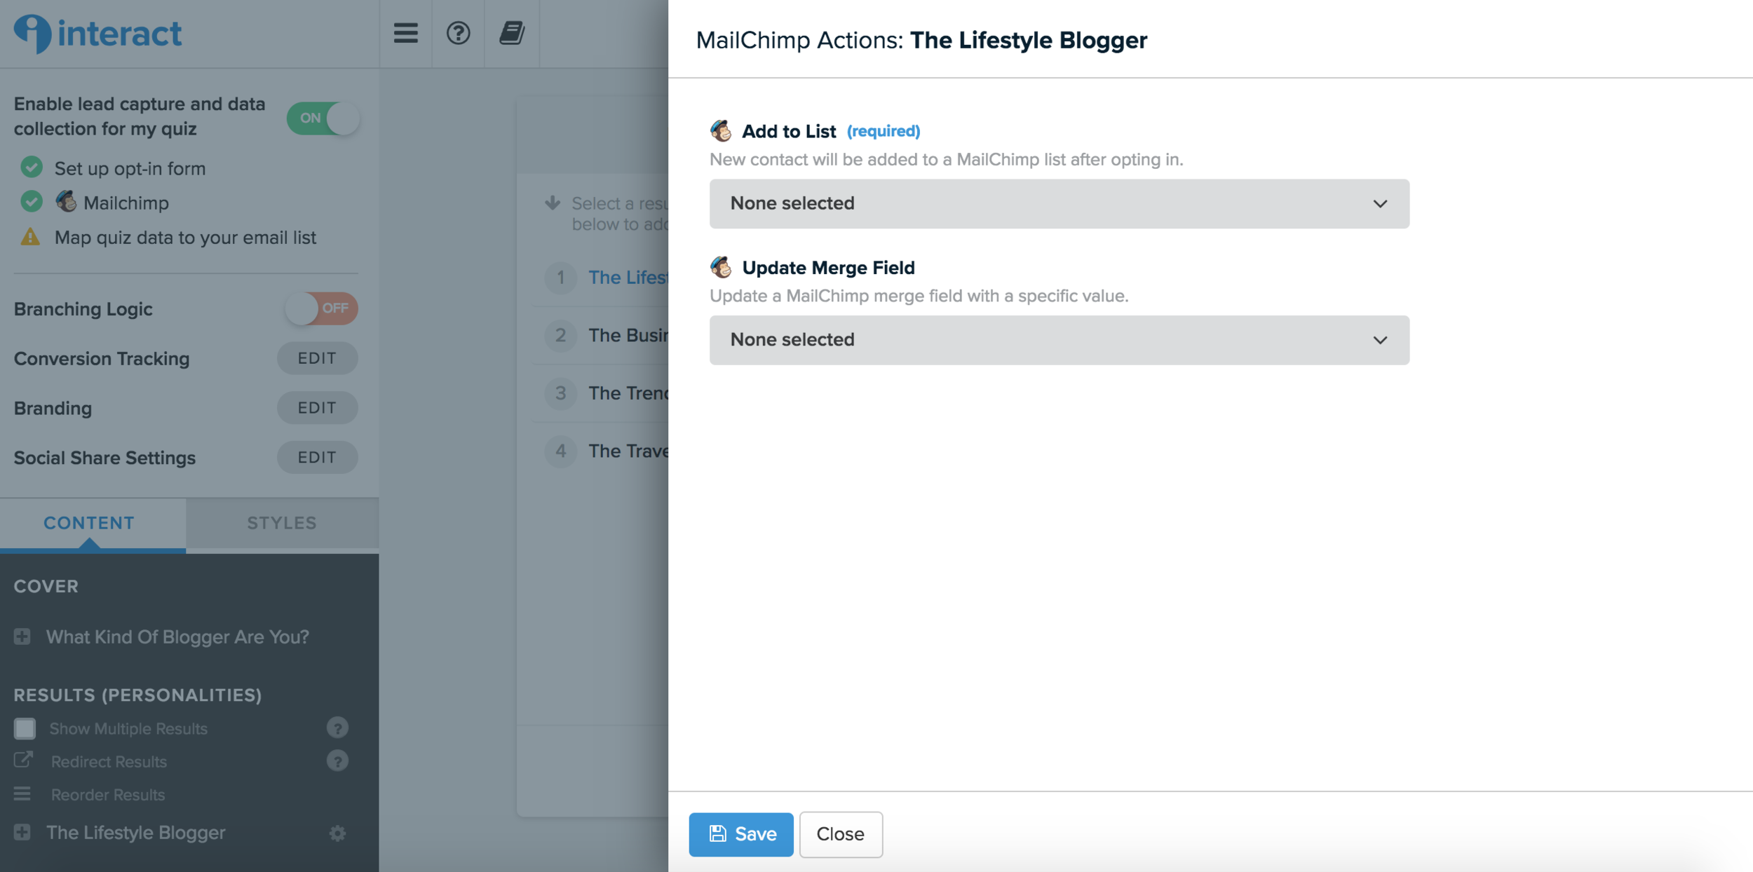The image size is (1753, 872).
Task: Click the Close button
Action: 841,834
